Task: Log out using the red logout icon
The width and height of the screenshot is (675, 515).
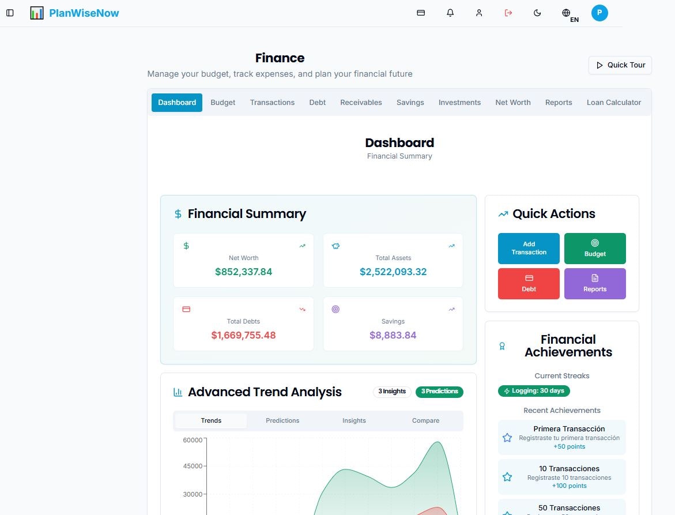Action: pyautogui.click(x=508, y=13)
